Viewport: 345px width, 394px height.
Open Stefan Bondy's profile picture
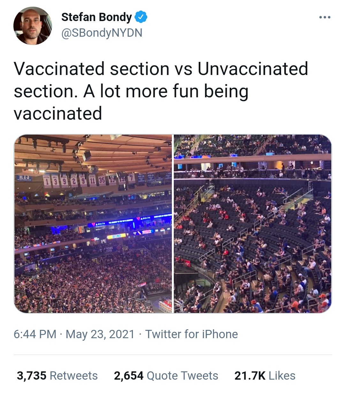[33, 26]
